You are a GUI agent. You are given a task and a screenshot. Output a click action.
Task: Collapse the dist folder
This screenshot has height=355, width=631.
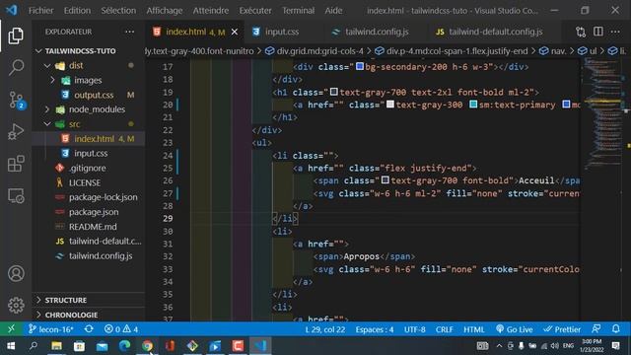(47, 66)
